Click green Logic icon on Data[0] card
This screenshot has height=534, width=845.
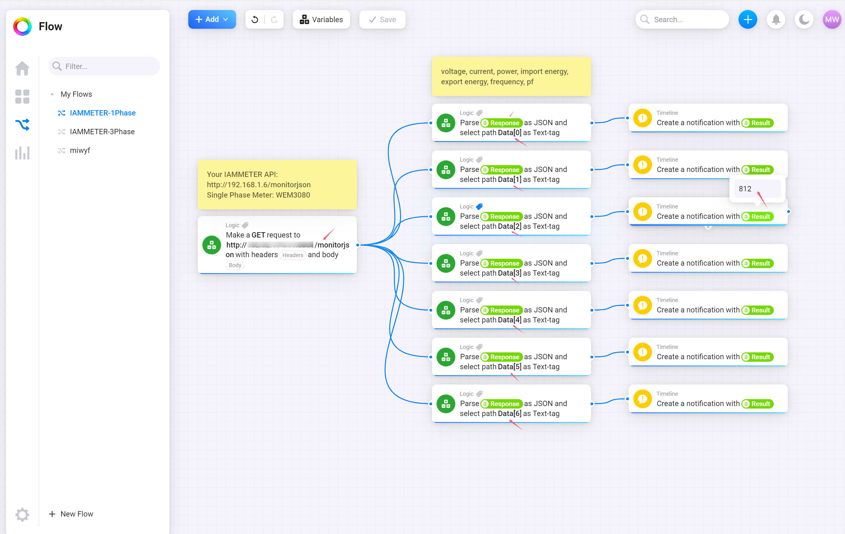tap(446, 123)
